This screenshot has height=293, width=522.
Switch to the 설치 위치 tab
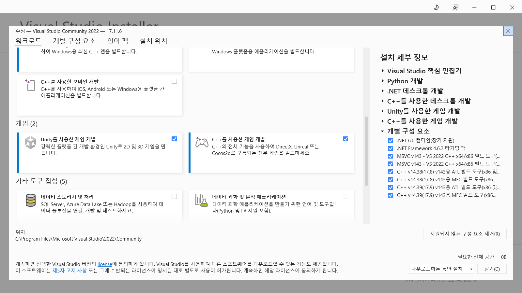click(154, 41)
